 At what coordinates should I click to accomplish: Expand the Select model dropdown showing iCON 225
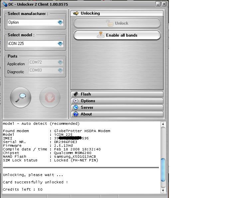pyautogui.click(x=60, y=44)
